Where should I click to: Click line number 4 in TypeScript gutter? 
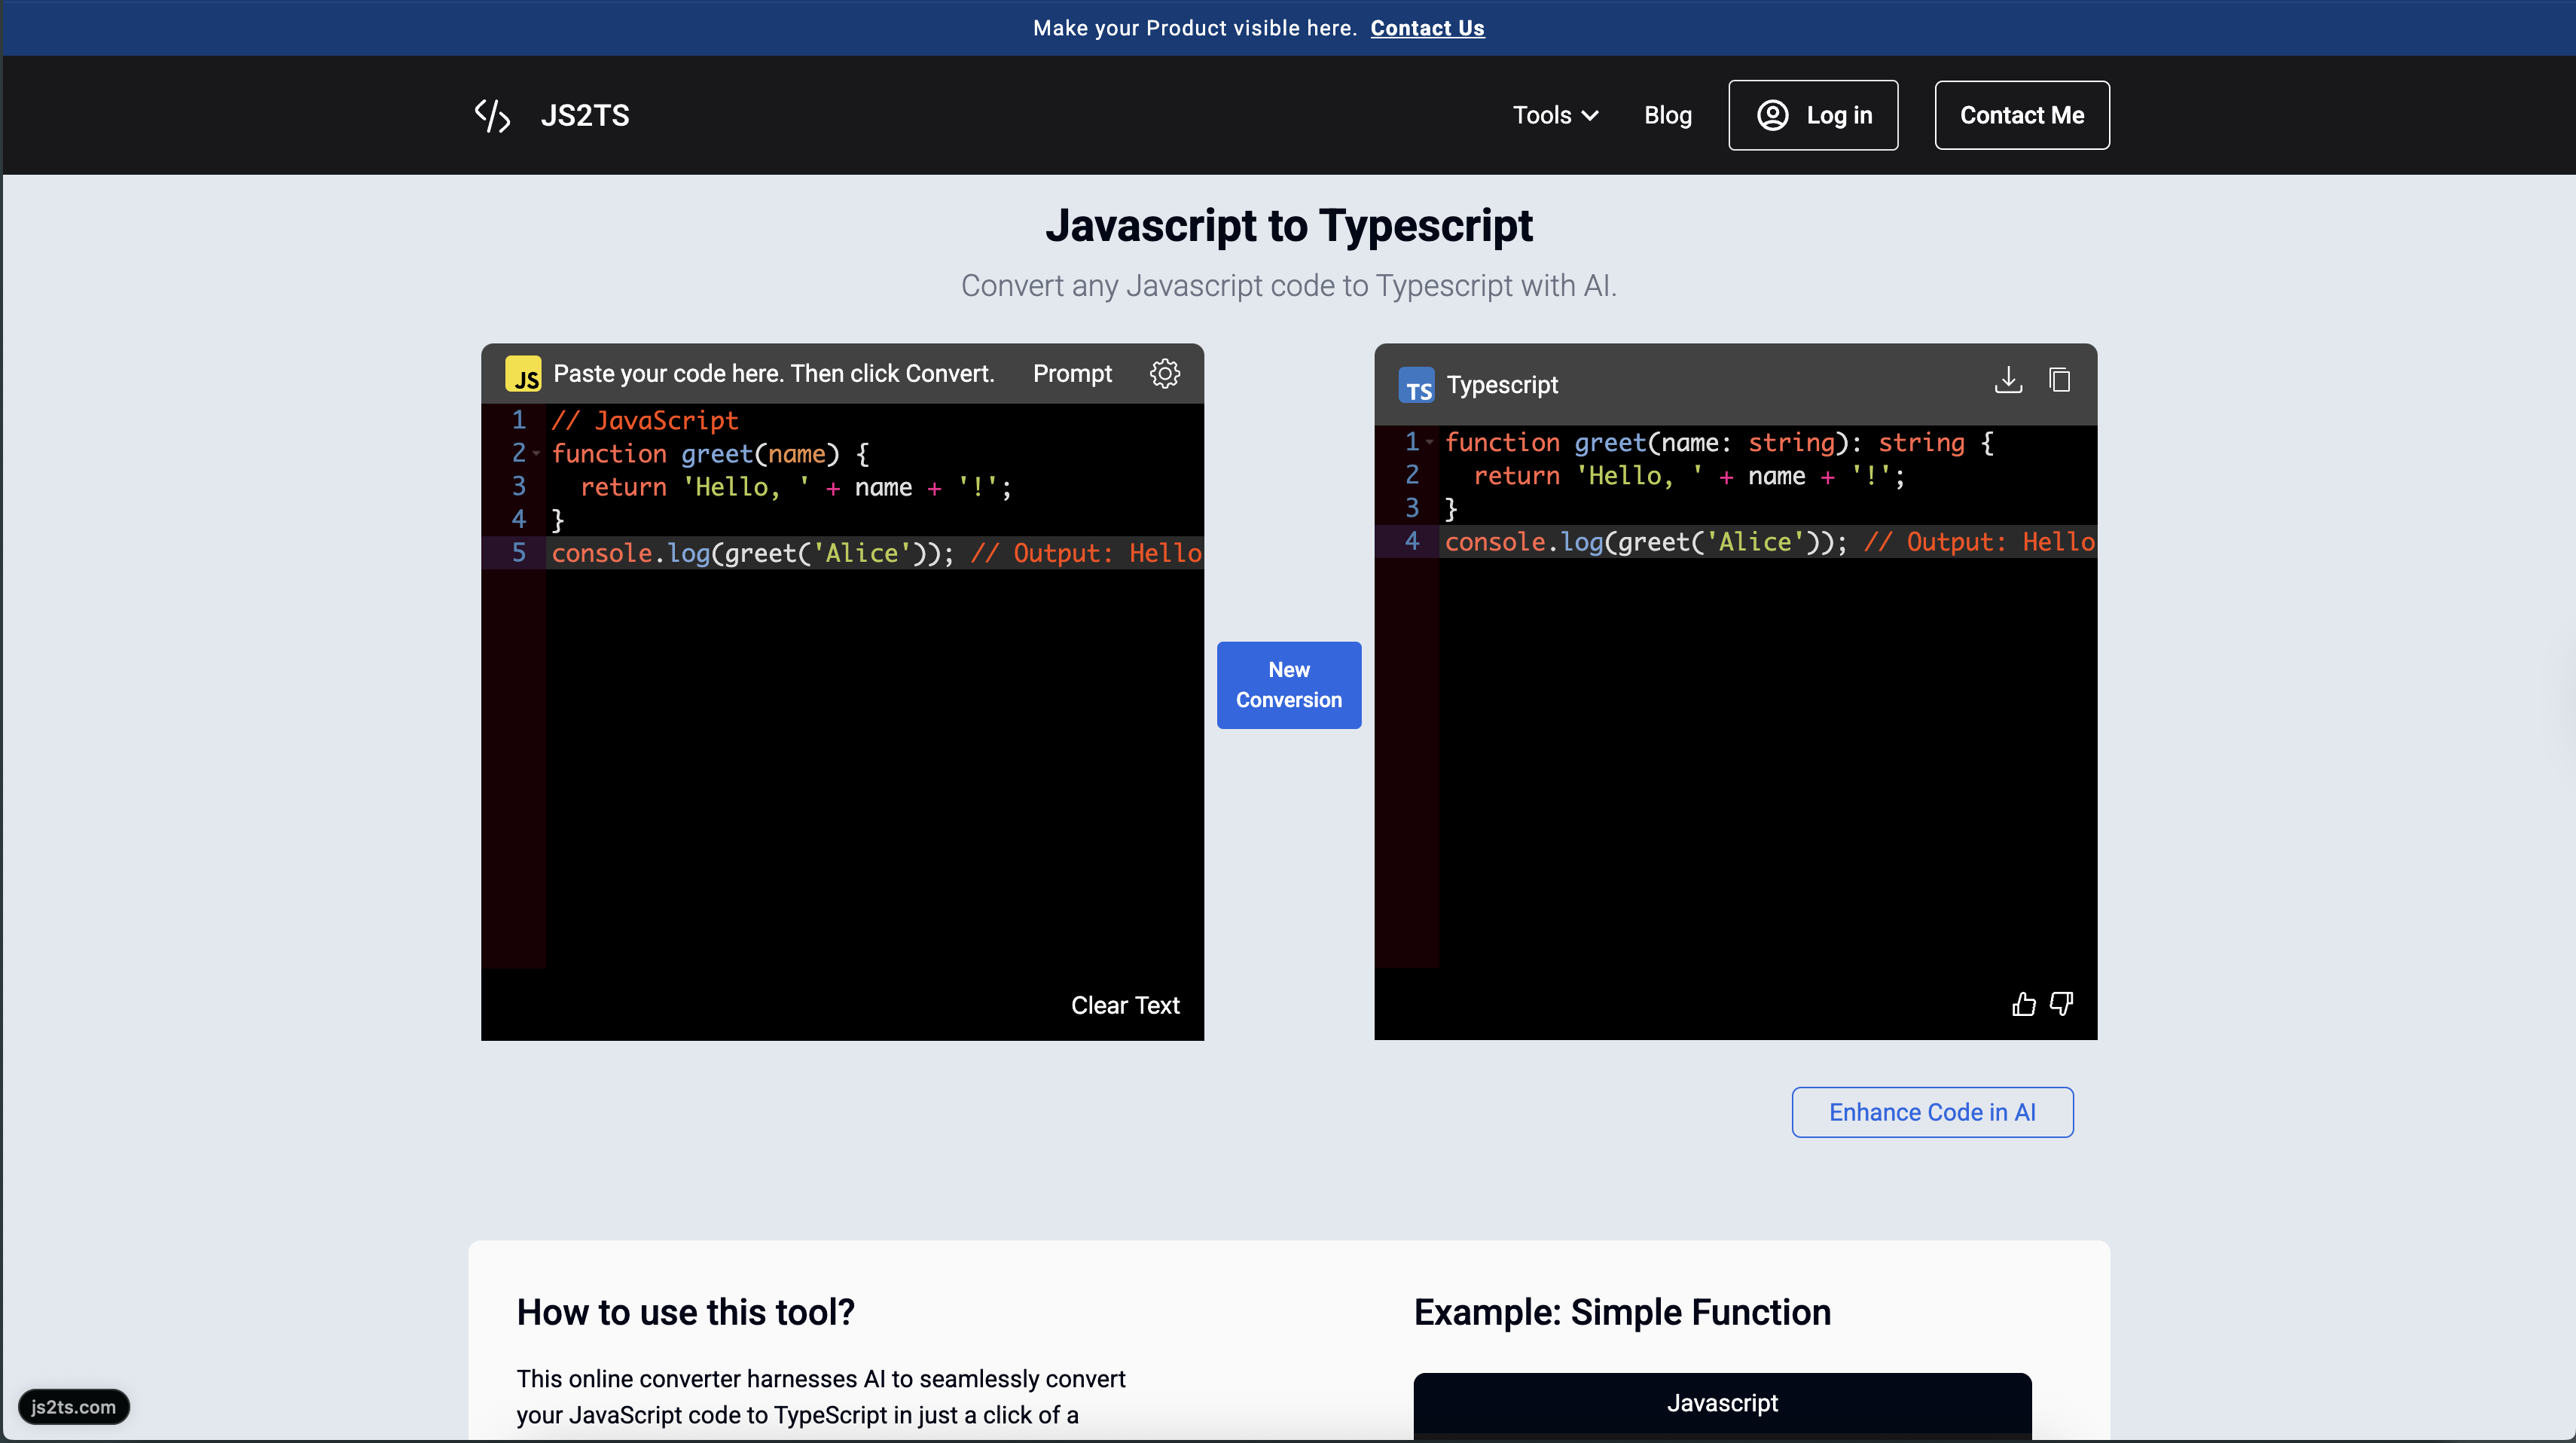[x=1412, y=542]
